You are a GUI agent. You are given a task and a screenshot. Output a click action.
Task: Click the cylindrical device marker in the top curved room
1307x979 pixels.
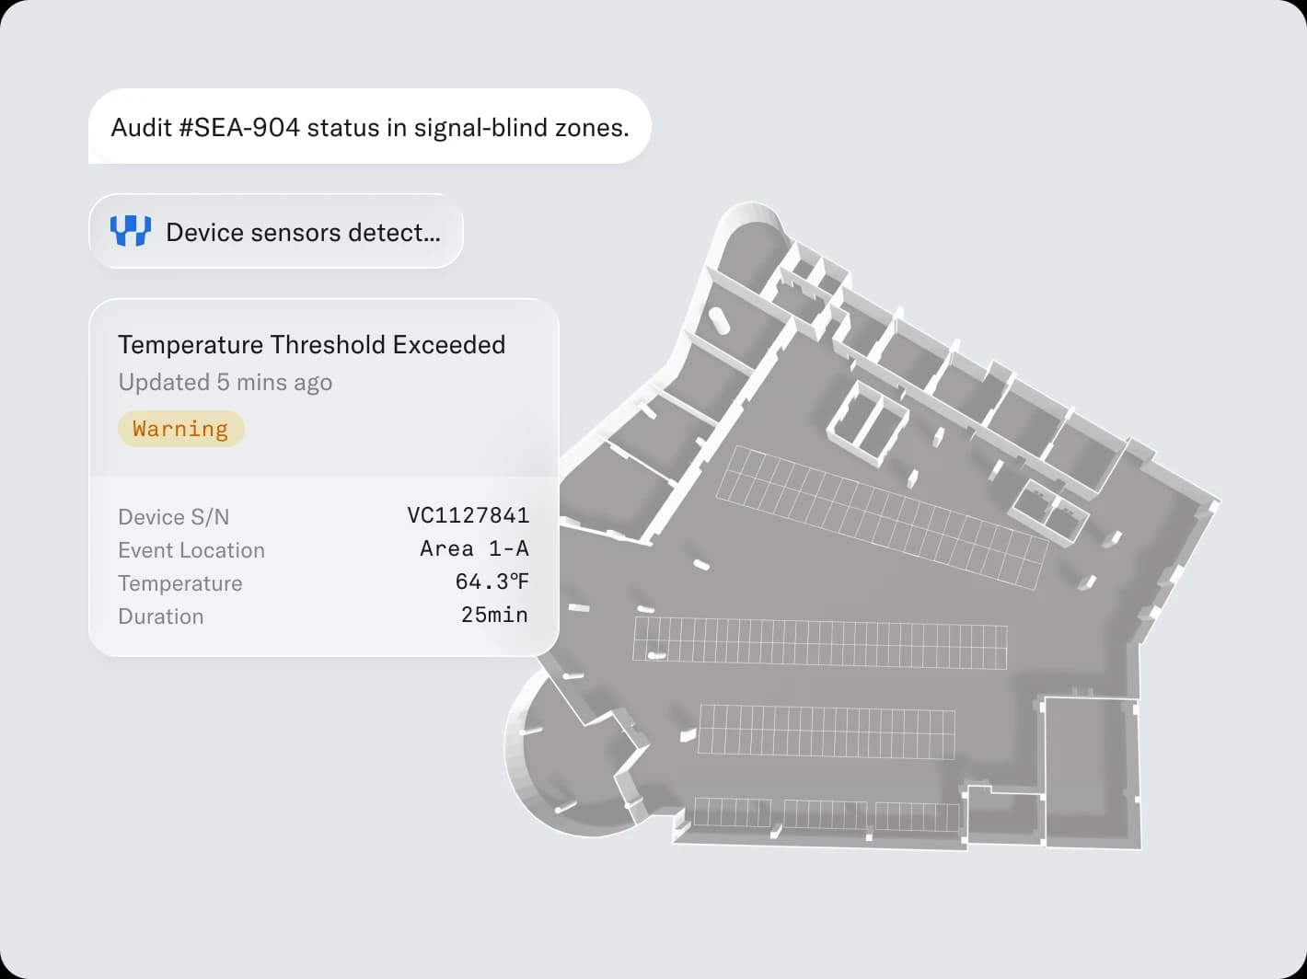(x=720, y=321)
